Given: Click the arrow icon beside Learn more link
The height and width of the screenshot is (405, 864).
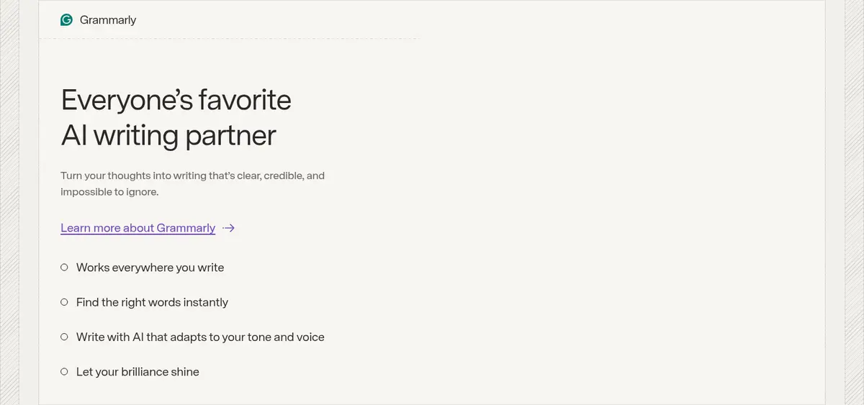Looking at the screenshot, I should pyautogui.click(x=229, y=228).
